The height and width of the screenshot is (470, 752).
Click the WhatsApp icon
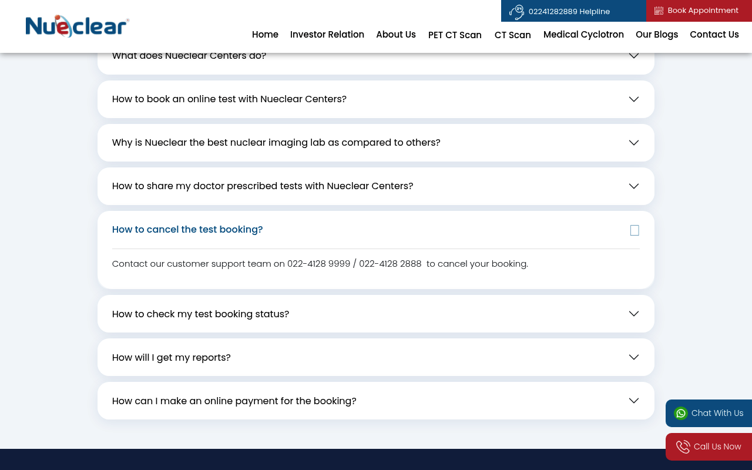681,414
